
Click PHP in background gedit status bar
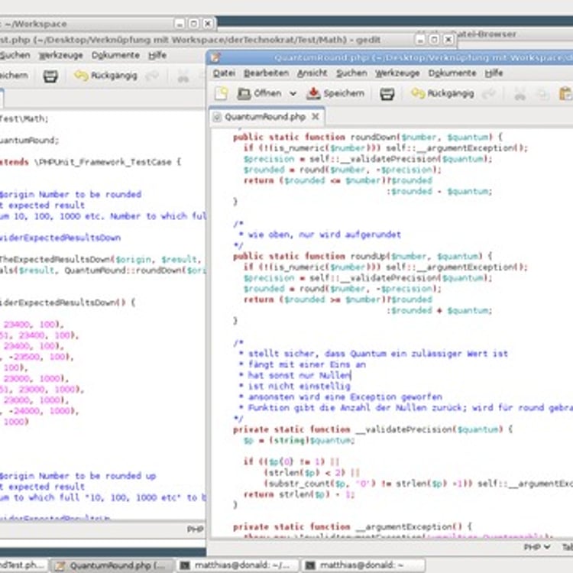(195, 529)
